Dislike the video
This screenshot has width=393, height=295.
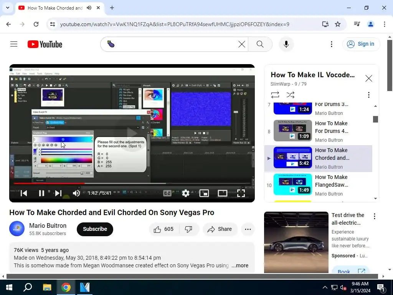(x=188, y=229)
